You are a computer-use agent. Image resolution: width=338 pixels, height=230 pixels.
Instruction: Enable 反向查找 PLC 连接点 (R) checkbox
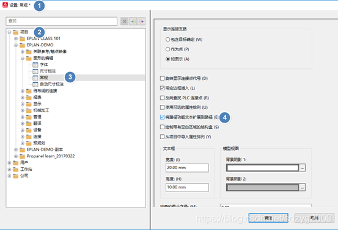pos(163,98)
